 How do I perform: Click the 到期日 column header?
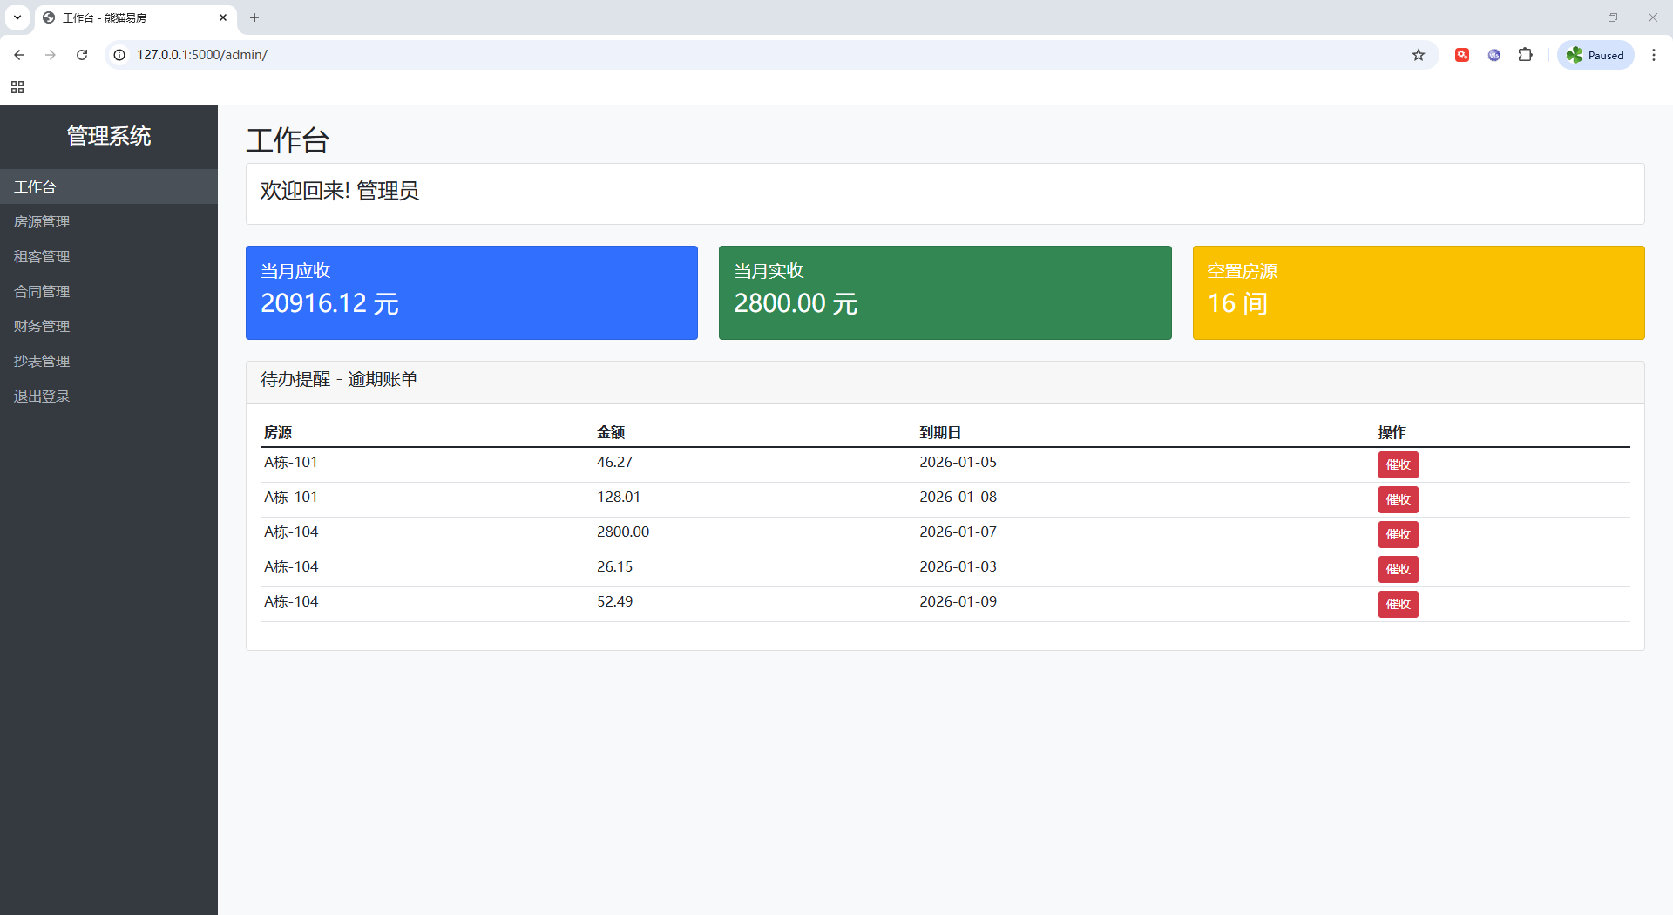tap(940, 432)
